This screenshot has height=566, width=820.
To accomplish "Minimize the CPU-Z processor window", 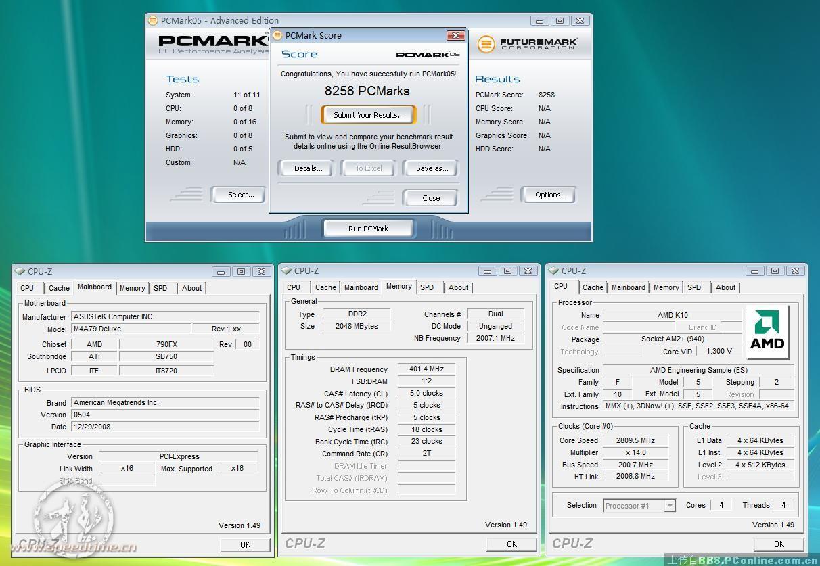I will click(754, 271).
